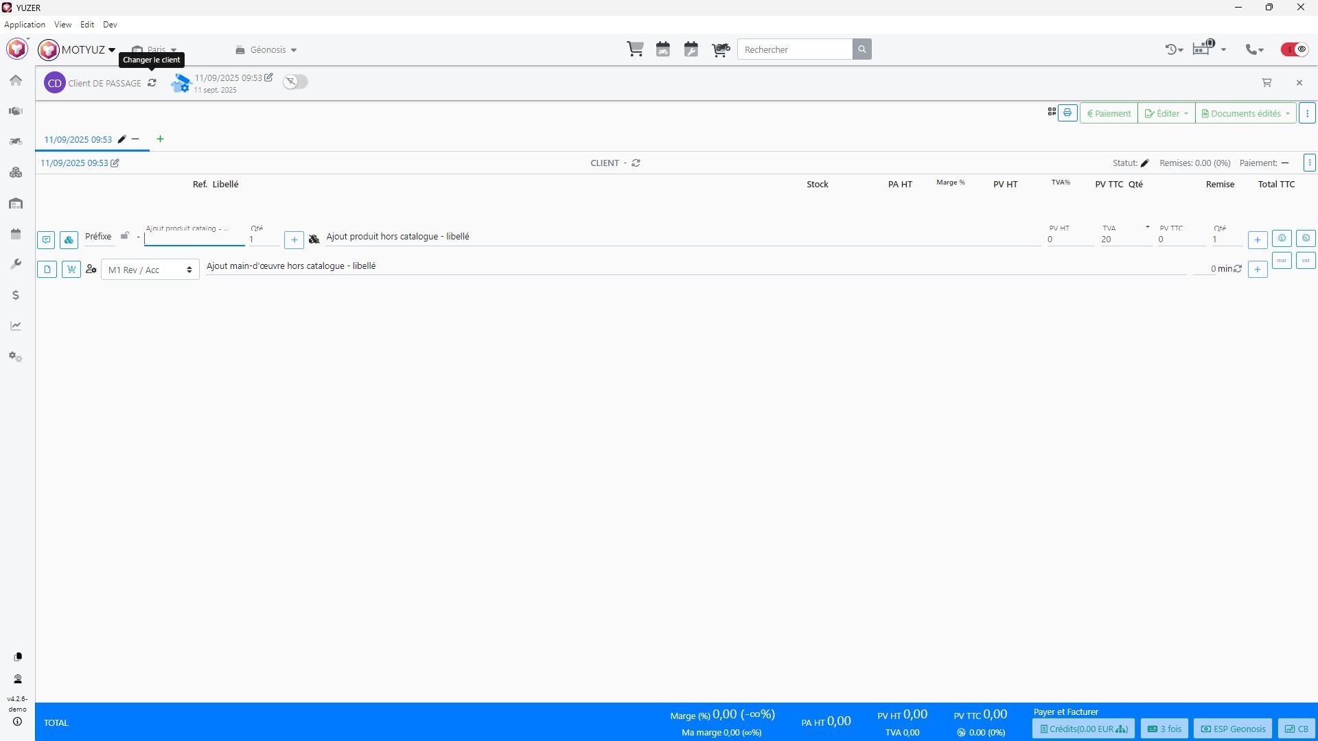Open the chart statistics icon in sidebar
This screenshot has width=1318, height=741.
tap(16, 327)
